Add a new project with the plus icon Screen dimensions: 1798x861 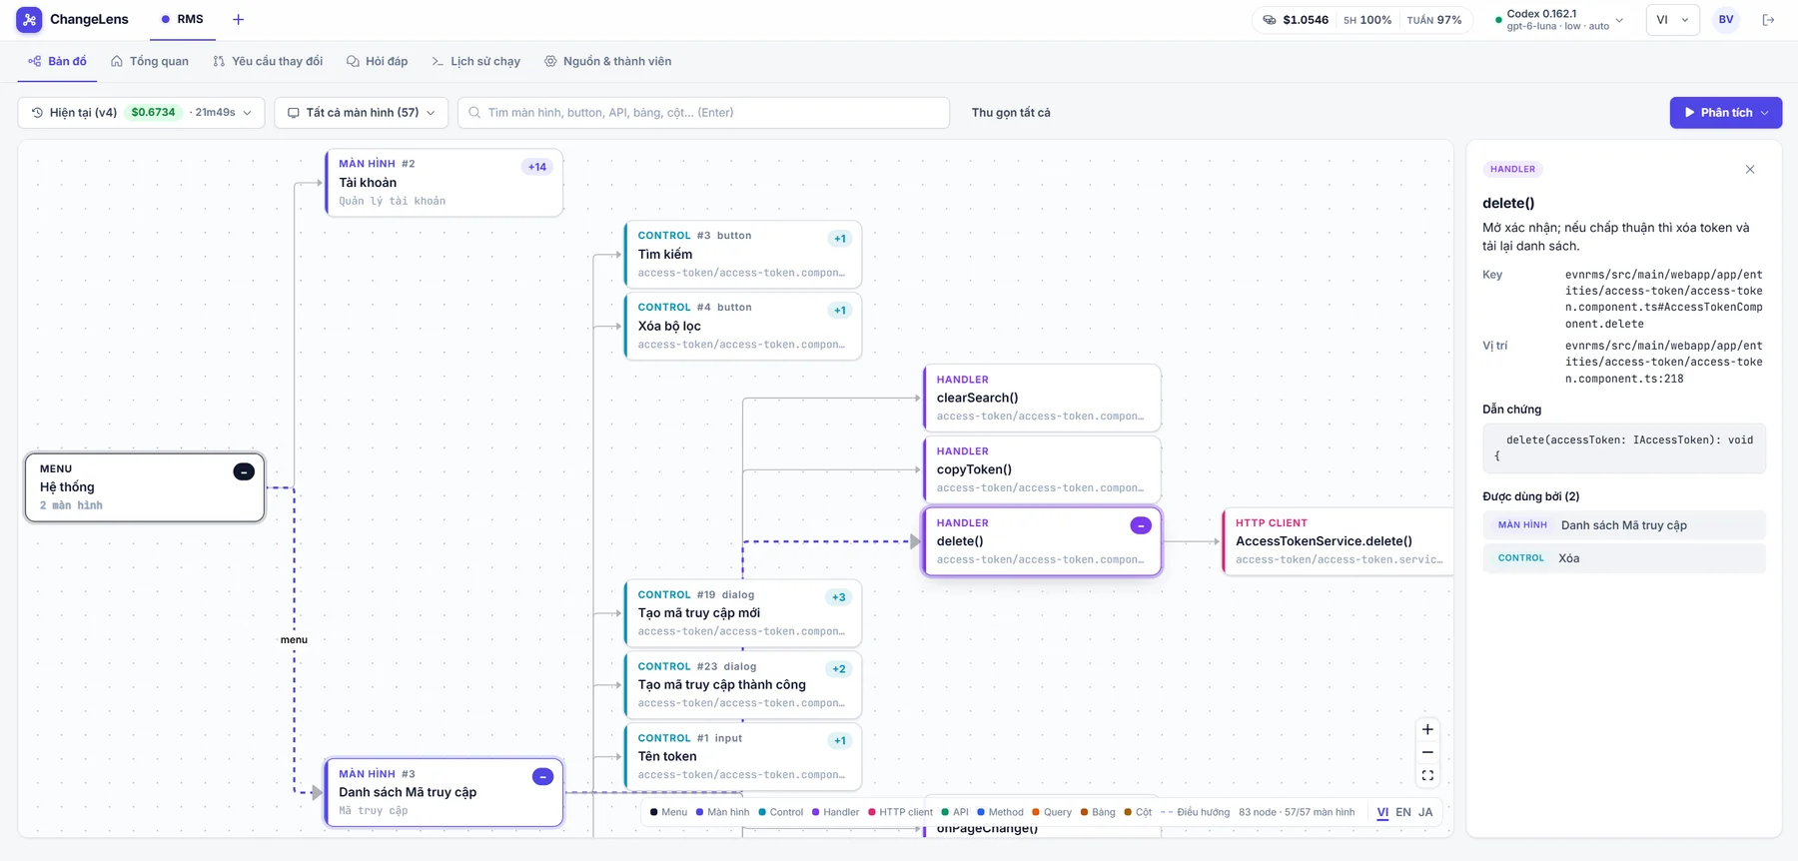click(x=238, y=19)
